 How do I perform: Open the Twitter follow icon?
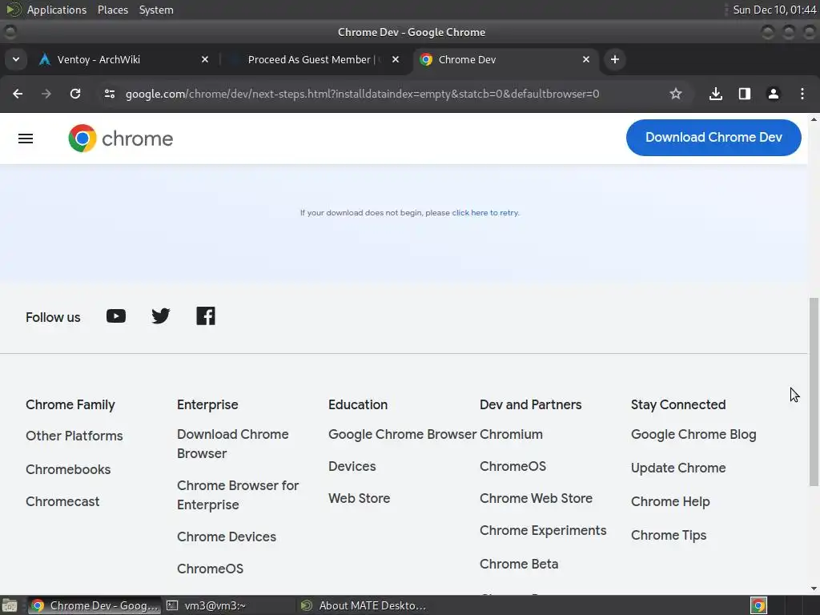click(160, 316)
